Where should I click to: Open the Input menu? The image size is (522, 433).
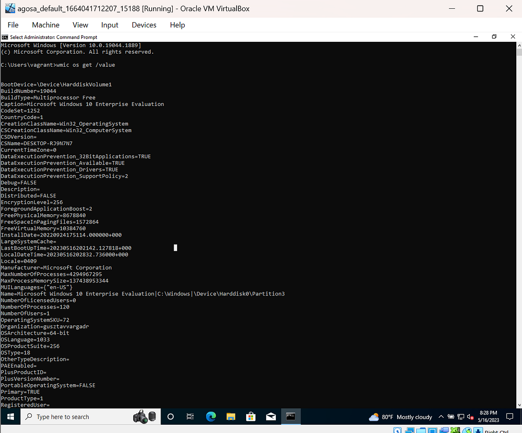[109, 25]
